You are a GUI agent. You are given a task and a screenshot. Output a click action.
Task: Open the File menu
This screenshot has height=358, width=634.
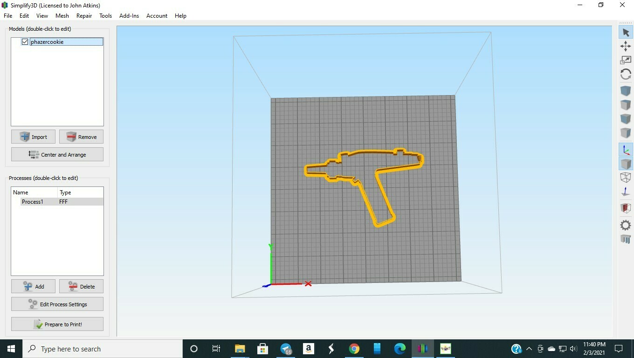click(x=8, y=15)
